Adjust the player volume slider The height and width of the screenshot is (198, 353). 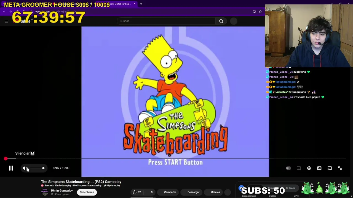click(x=37, y=168)
